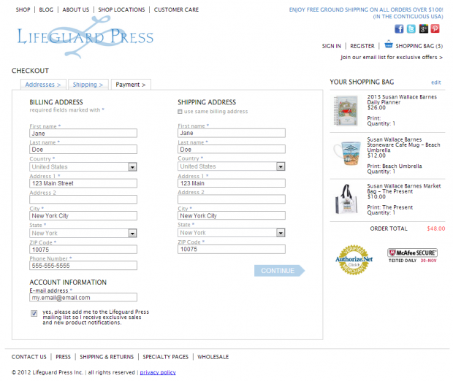
Task: Click the E-mail address field
Action: pos(83,298)
